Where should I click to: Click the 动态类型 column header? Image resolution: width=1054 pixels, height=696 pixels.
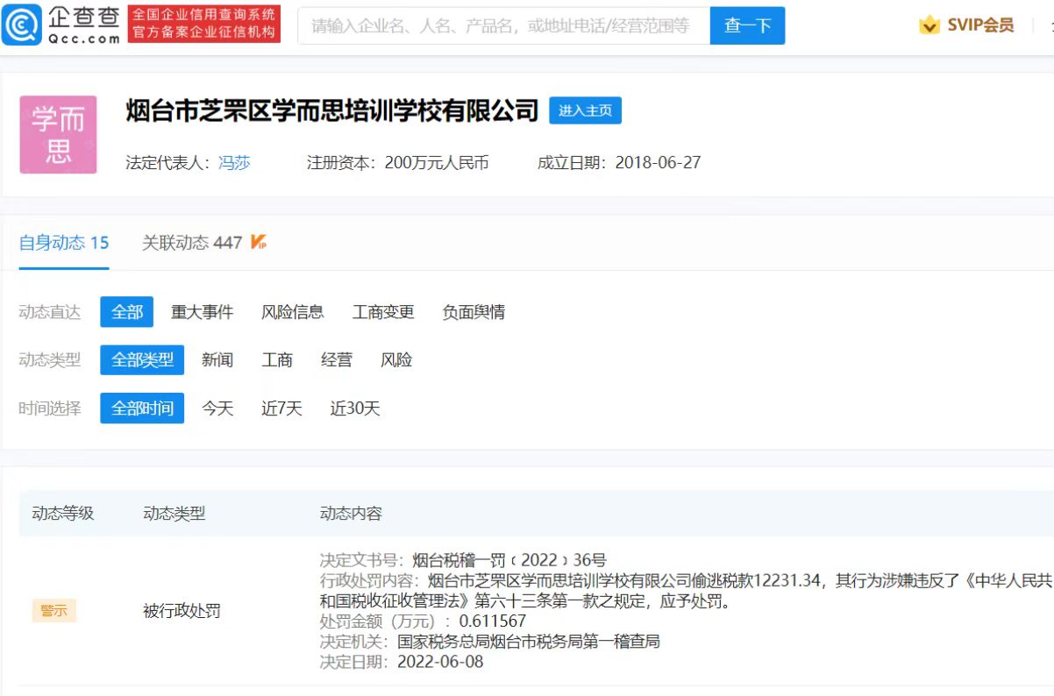(x=174, y=514)
